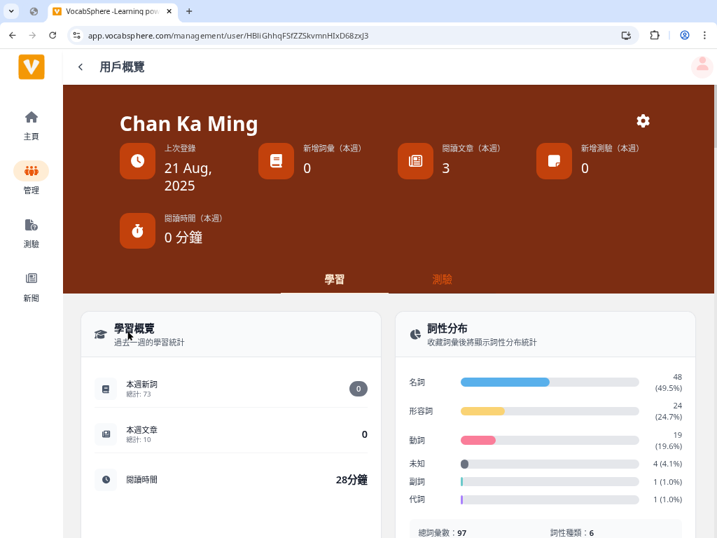Image resolution: width=717 pixels, height=538 pixels.
Task: Open the 主頁 home sidebar icon
Action: [x=32, y=117]
